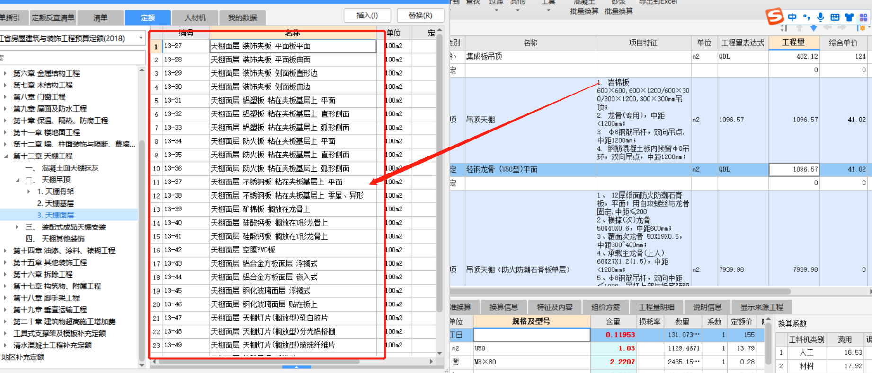The height and width of the screenshot is (373, 872).
Task: Click the chapter tree vertical scrollbar
Action: click(x=142, y=251)
